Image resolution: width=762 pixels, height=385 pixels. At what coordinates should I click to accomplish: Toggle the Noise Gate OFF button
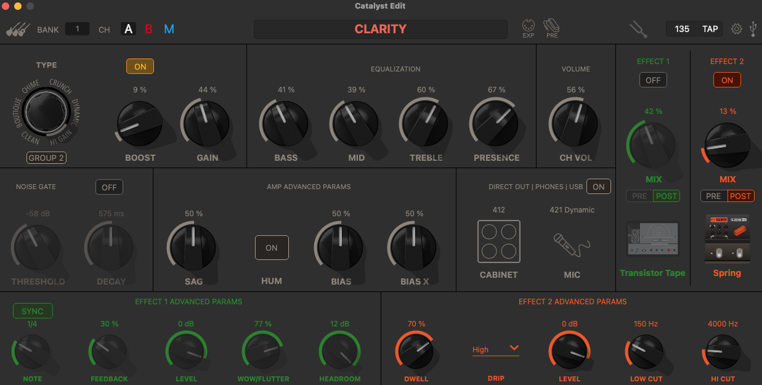110,187
